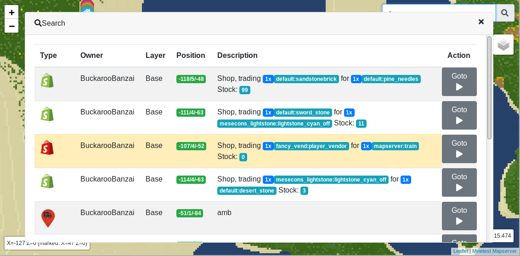Click the Owner column header
520x256 pixels.
coord(91,55)
